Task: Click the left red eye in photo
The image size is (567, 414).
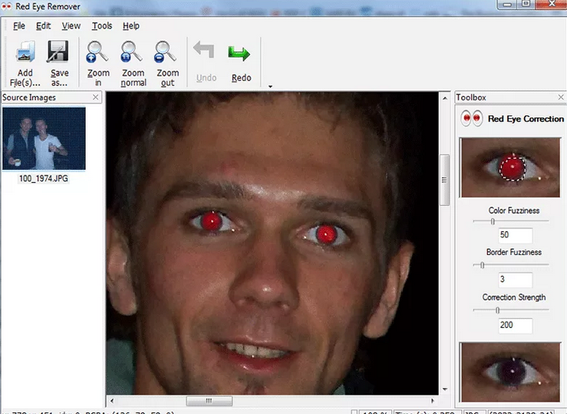Action: pyautogui.click(x=211, y=221)
